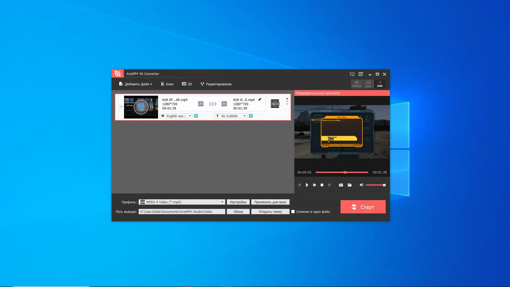
Task: Click the MPEG4 output format icon
Action: click(x=275, y=104)
